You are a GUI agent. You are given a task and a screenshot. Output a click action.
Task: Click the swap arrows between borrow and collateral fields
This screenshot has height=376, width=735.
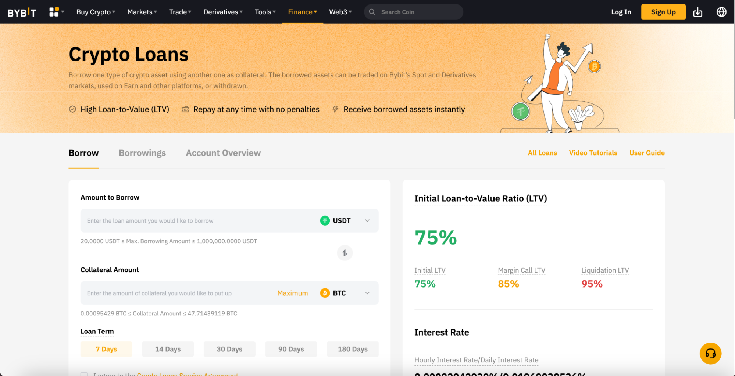tap(345, 253)
